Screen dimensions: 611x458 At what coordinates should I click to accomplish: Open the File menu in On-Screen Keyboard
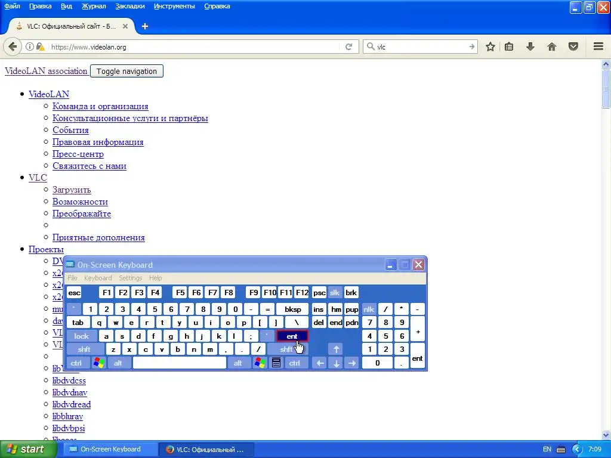[x=72, y=278]
